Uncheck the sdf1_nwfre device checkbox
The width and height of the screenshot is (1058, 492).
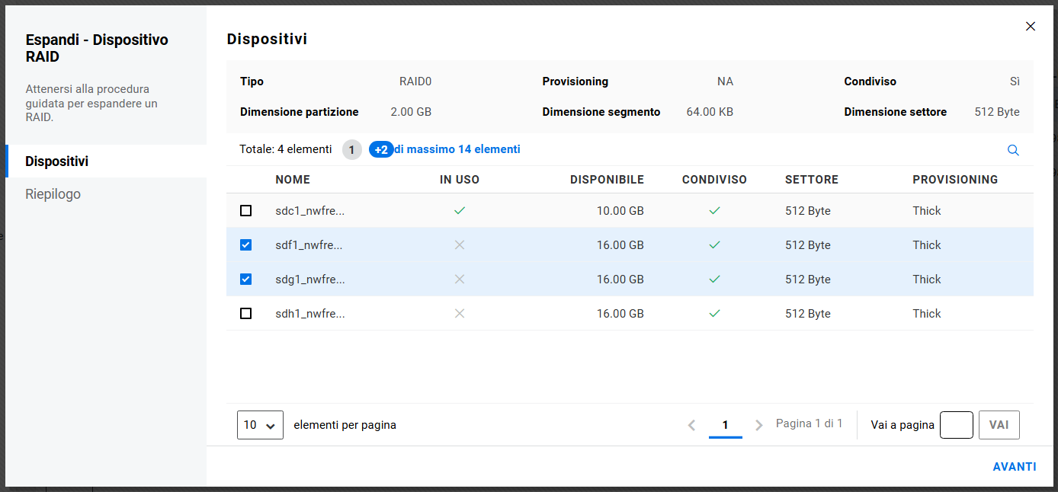pyautogui.click(x=245, y=245)
